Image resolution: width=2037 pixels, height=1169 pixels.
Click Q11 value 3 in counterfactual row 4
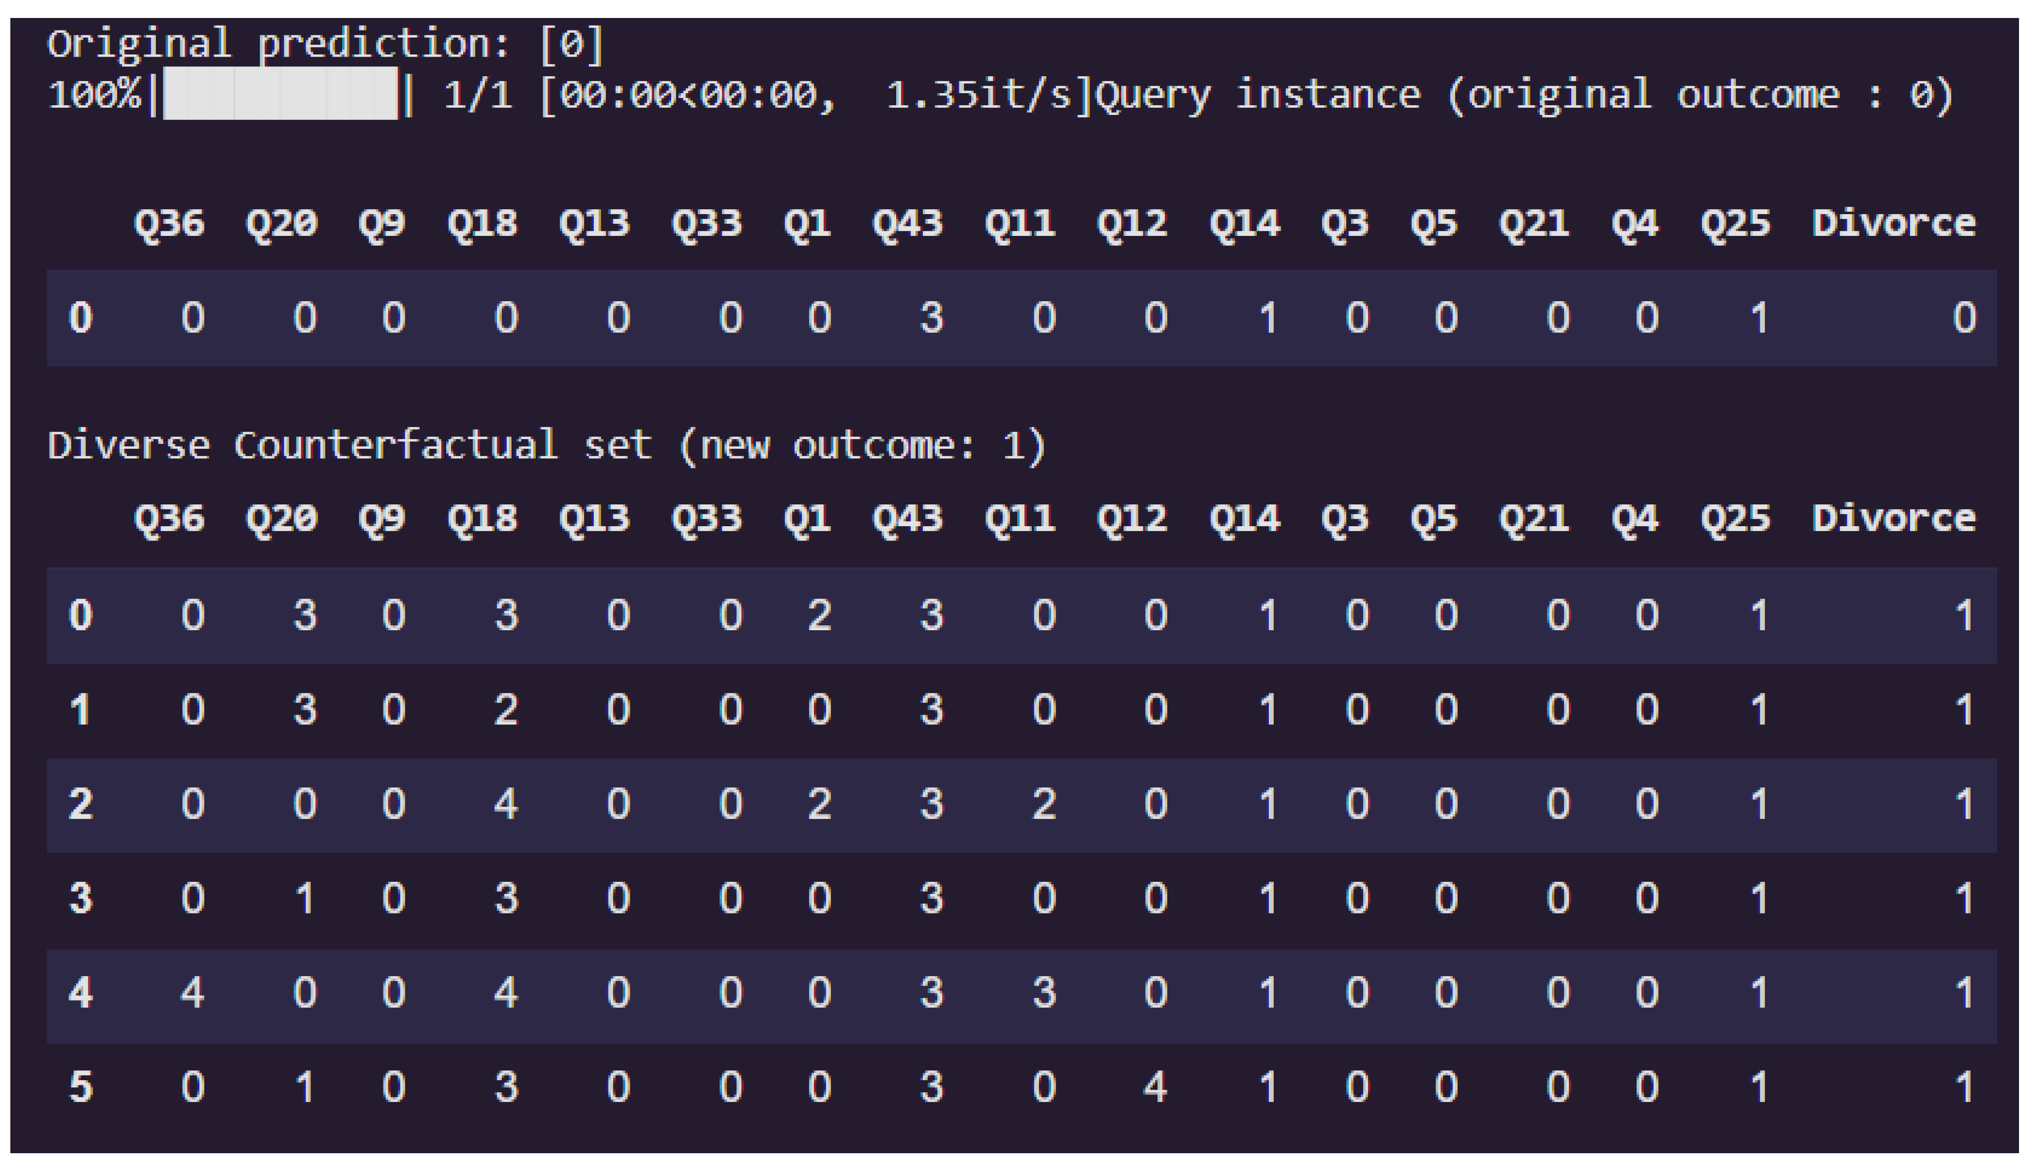[1043, 993]
